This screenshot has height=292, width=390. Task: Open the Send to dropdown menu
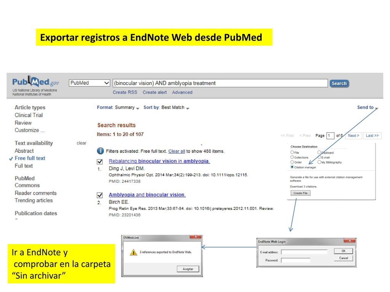coord(368,107)
